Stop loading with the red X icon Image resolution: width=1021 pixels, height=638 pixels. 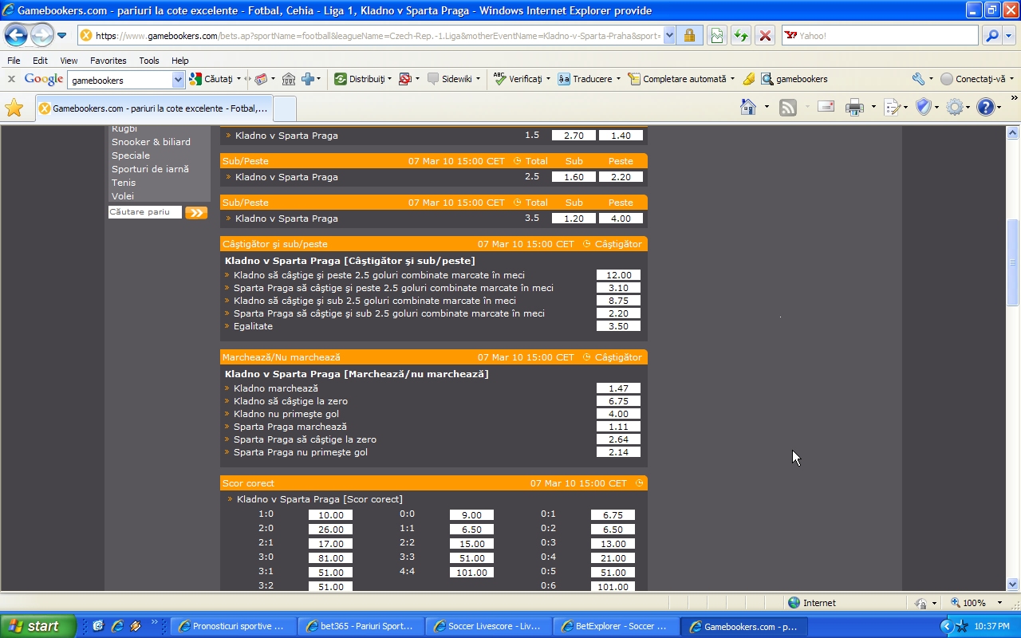[x=765, y=36]
